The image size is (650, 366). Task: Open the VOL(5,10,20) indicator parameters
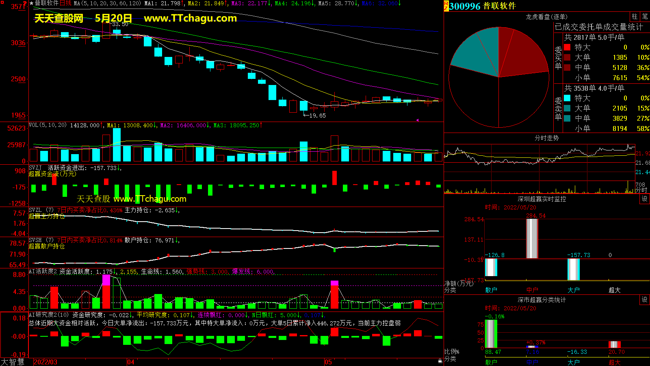coord(48,125)
